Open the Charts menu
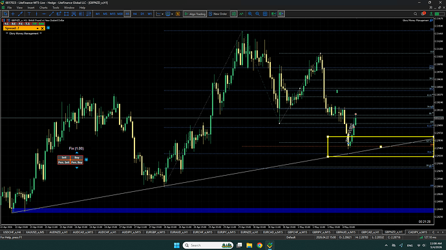 [43, 8]
